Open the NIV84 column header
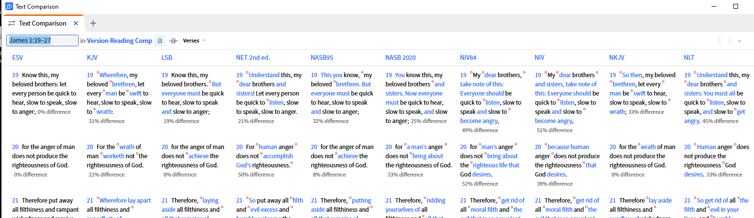 coord(468,57)
